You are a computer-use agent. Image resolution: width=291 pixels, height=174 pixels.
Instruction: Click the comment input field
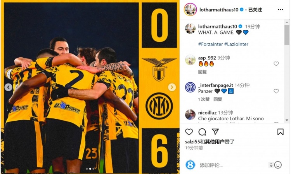(233, 165)
